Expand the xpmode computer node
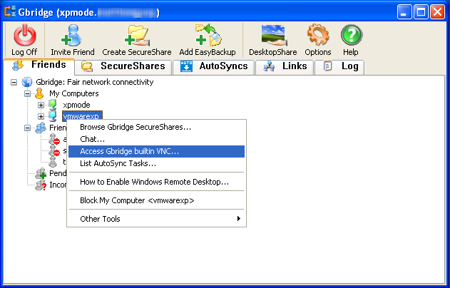Screen dimensions: 450x288 click(41, 106)
